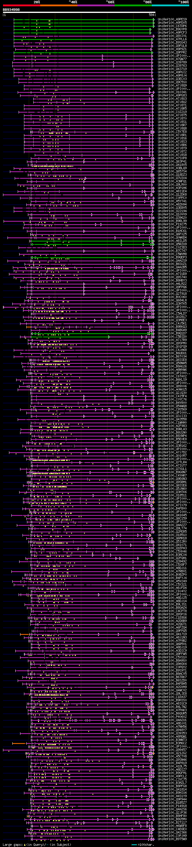Click the purple ~60% identity legend bar
This screenshot has width=192, height=847.
coord(96,5)
